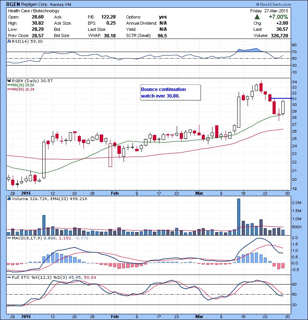This screenshot has height=320, width=308.
Task: Click the Open value 28.60
Action: coord(38,17)
